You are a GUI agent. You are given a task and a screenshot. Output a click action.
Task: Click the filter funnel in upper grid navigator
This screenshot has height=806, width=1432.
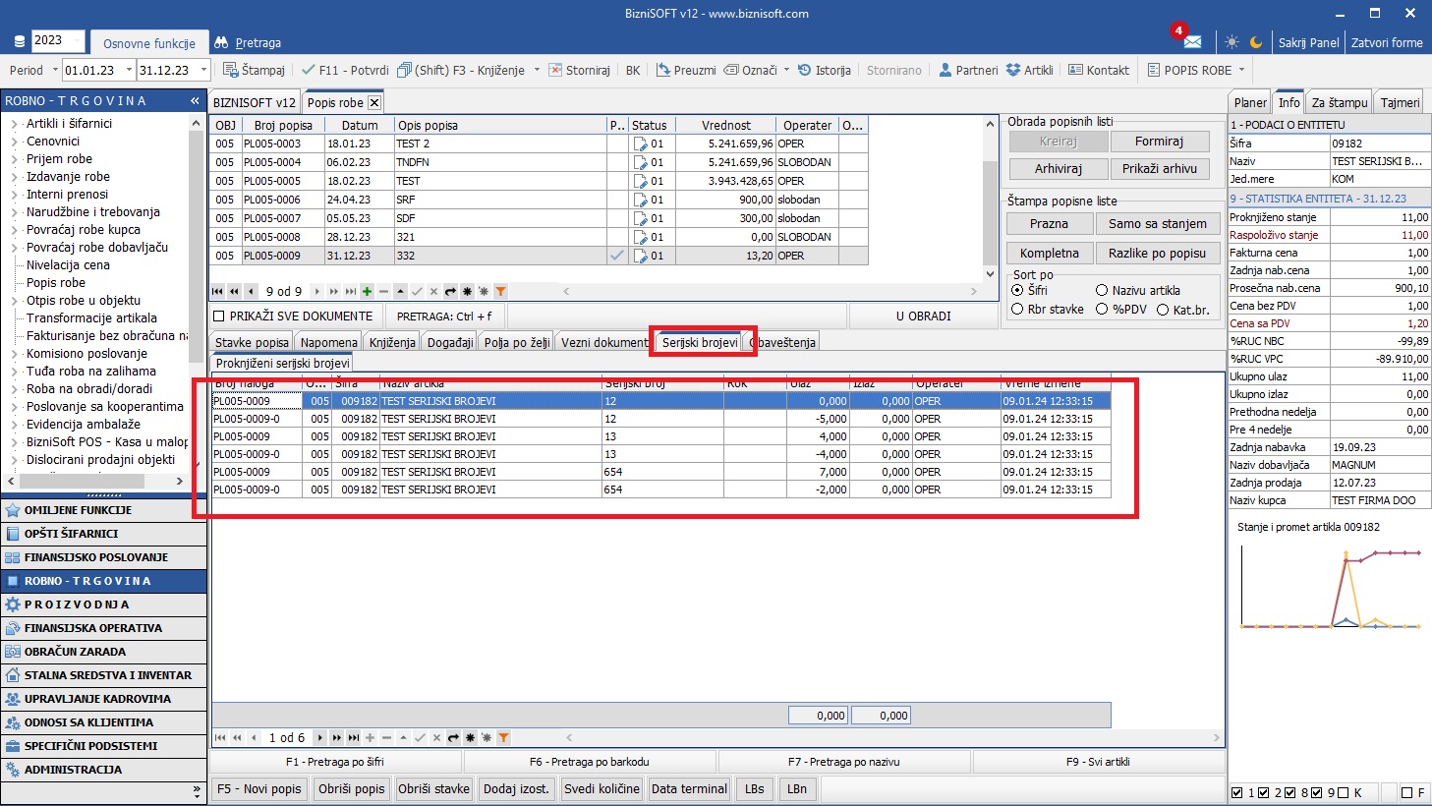[500, 292]
